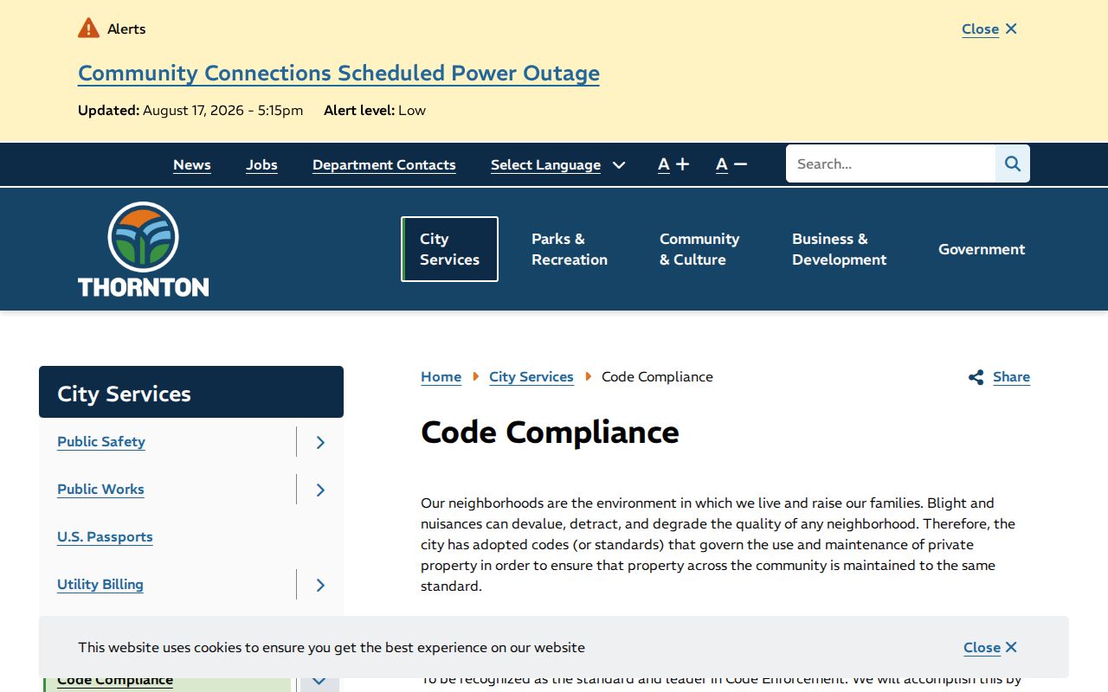The width and height of the screenshot is (1108, 692).
Task: Open Department Contacts link
Action: pyautogui.click(x=384, y=164)
